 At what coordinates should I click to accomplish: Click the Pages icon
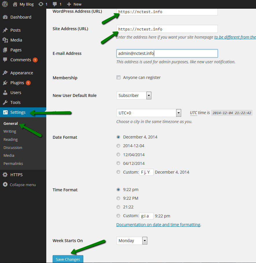pos(5,50)
